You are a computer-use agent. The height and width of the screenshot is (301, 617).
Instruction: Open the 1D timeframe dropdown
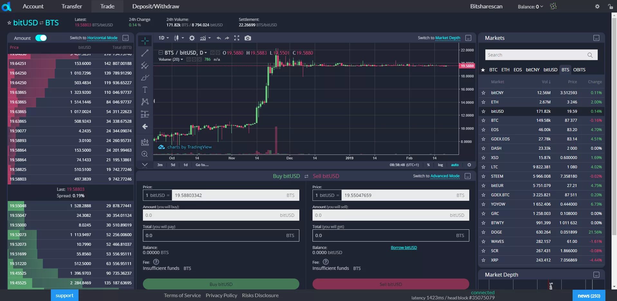pos(163,38)
